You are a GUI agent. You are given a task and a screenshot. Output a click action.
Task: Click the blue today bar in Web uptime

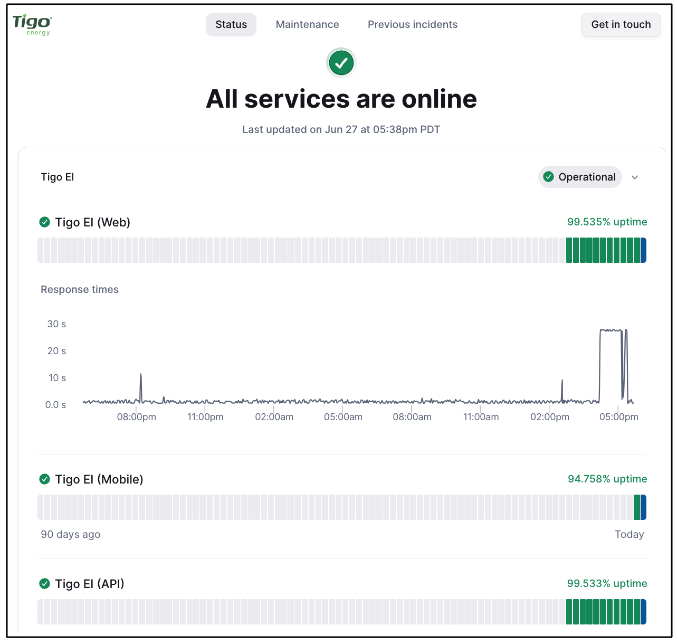pos(643,250)
